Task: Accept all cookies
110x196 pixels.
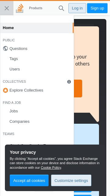Action: pos(29,180)
